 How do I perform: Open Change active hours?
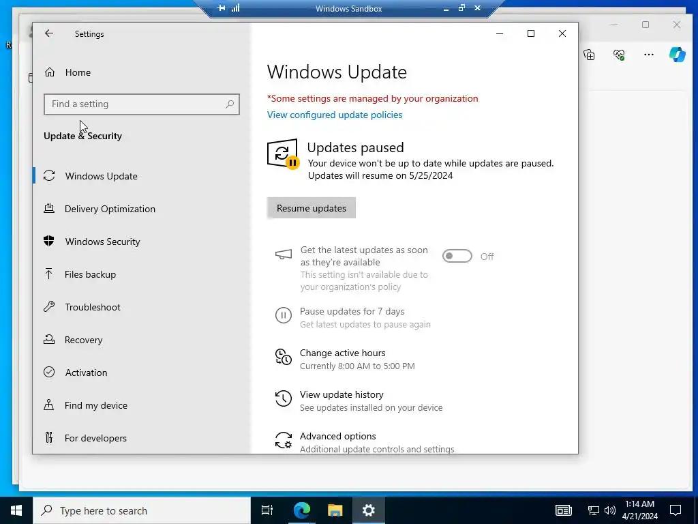343,353
